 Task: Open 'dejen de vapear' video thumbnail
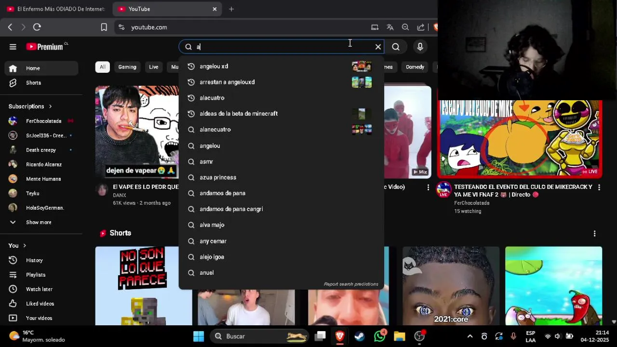coord(137,132)
